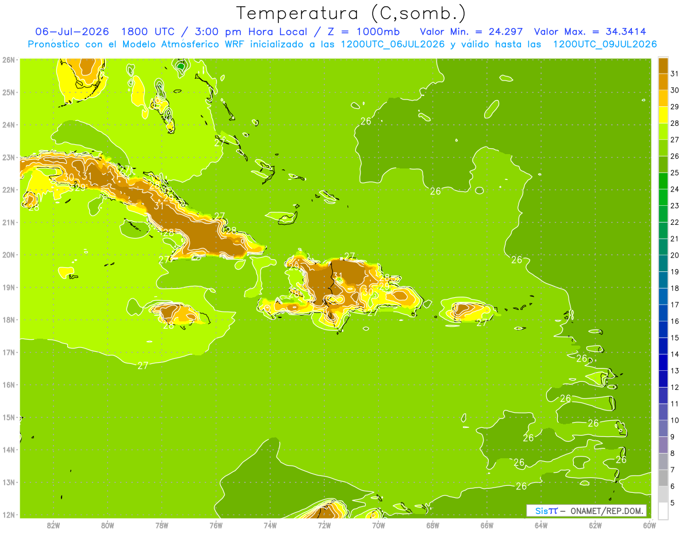Image resolution: width=690 pixels, height=533 pixels.
Task: Click the '70W' longitude axis label
Action: pyautogui.click(x=378, y=525)
